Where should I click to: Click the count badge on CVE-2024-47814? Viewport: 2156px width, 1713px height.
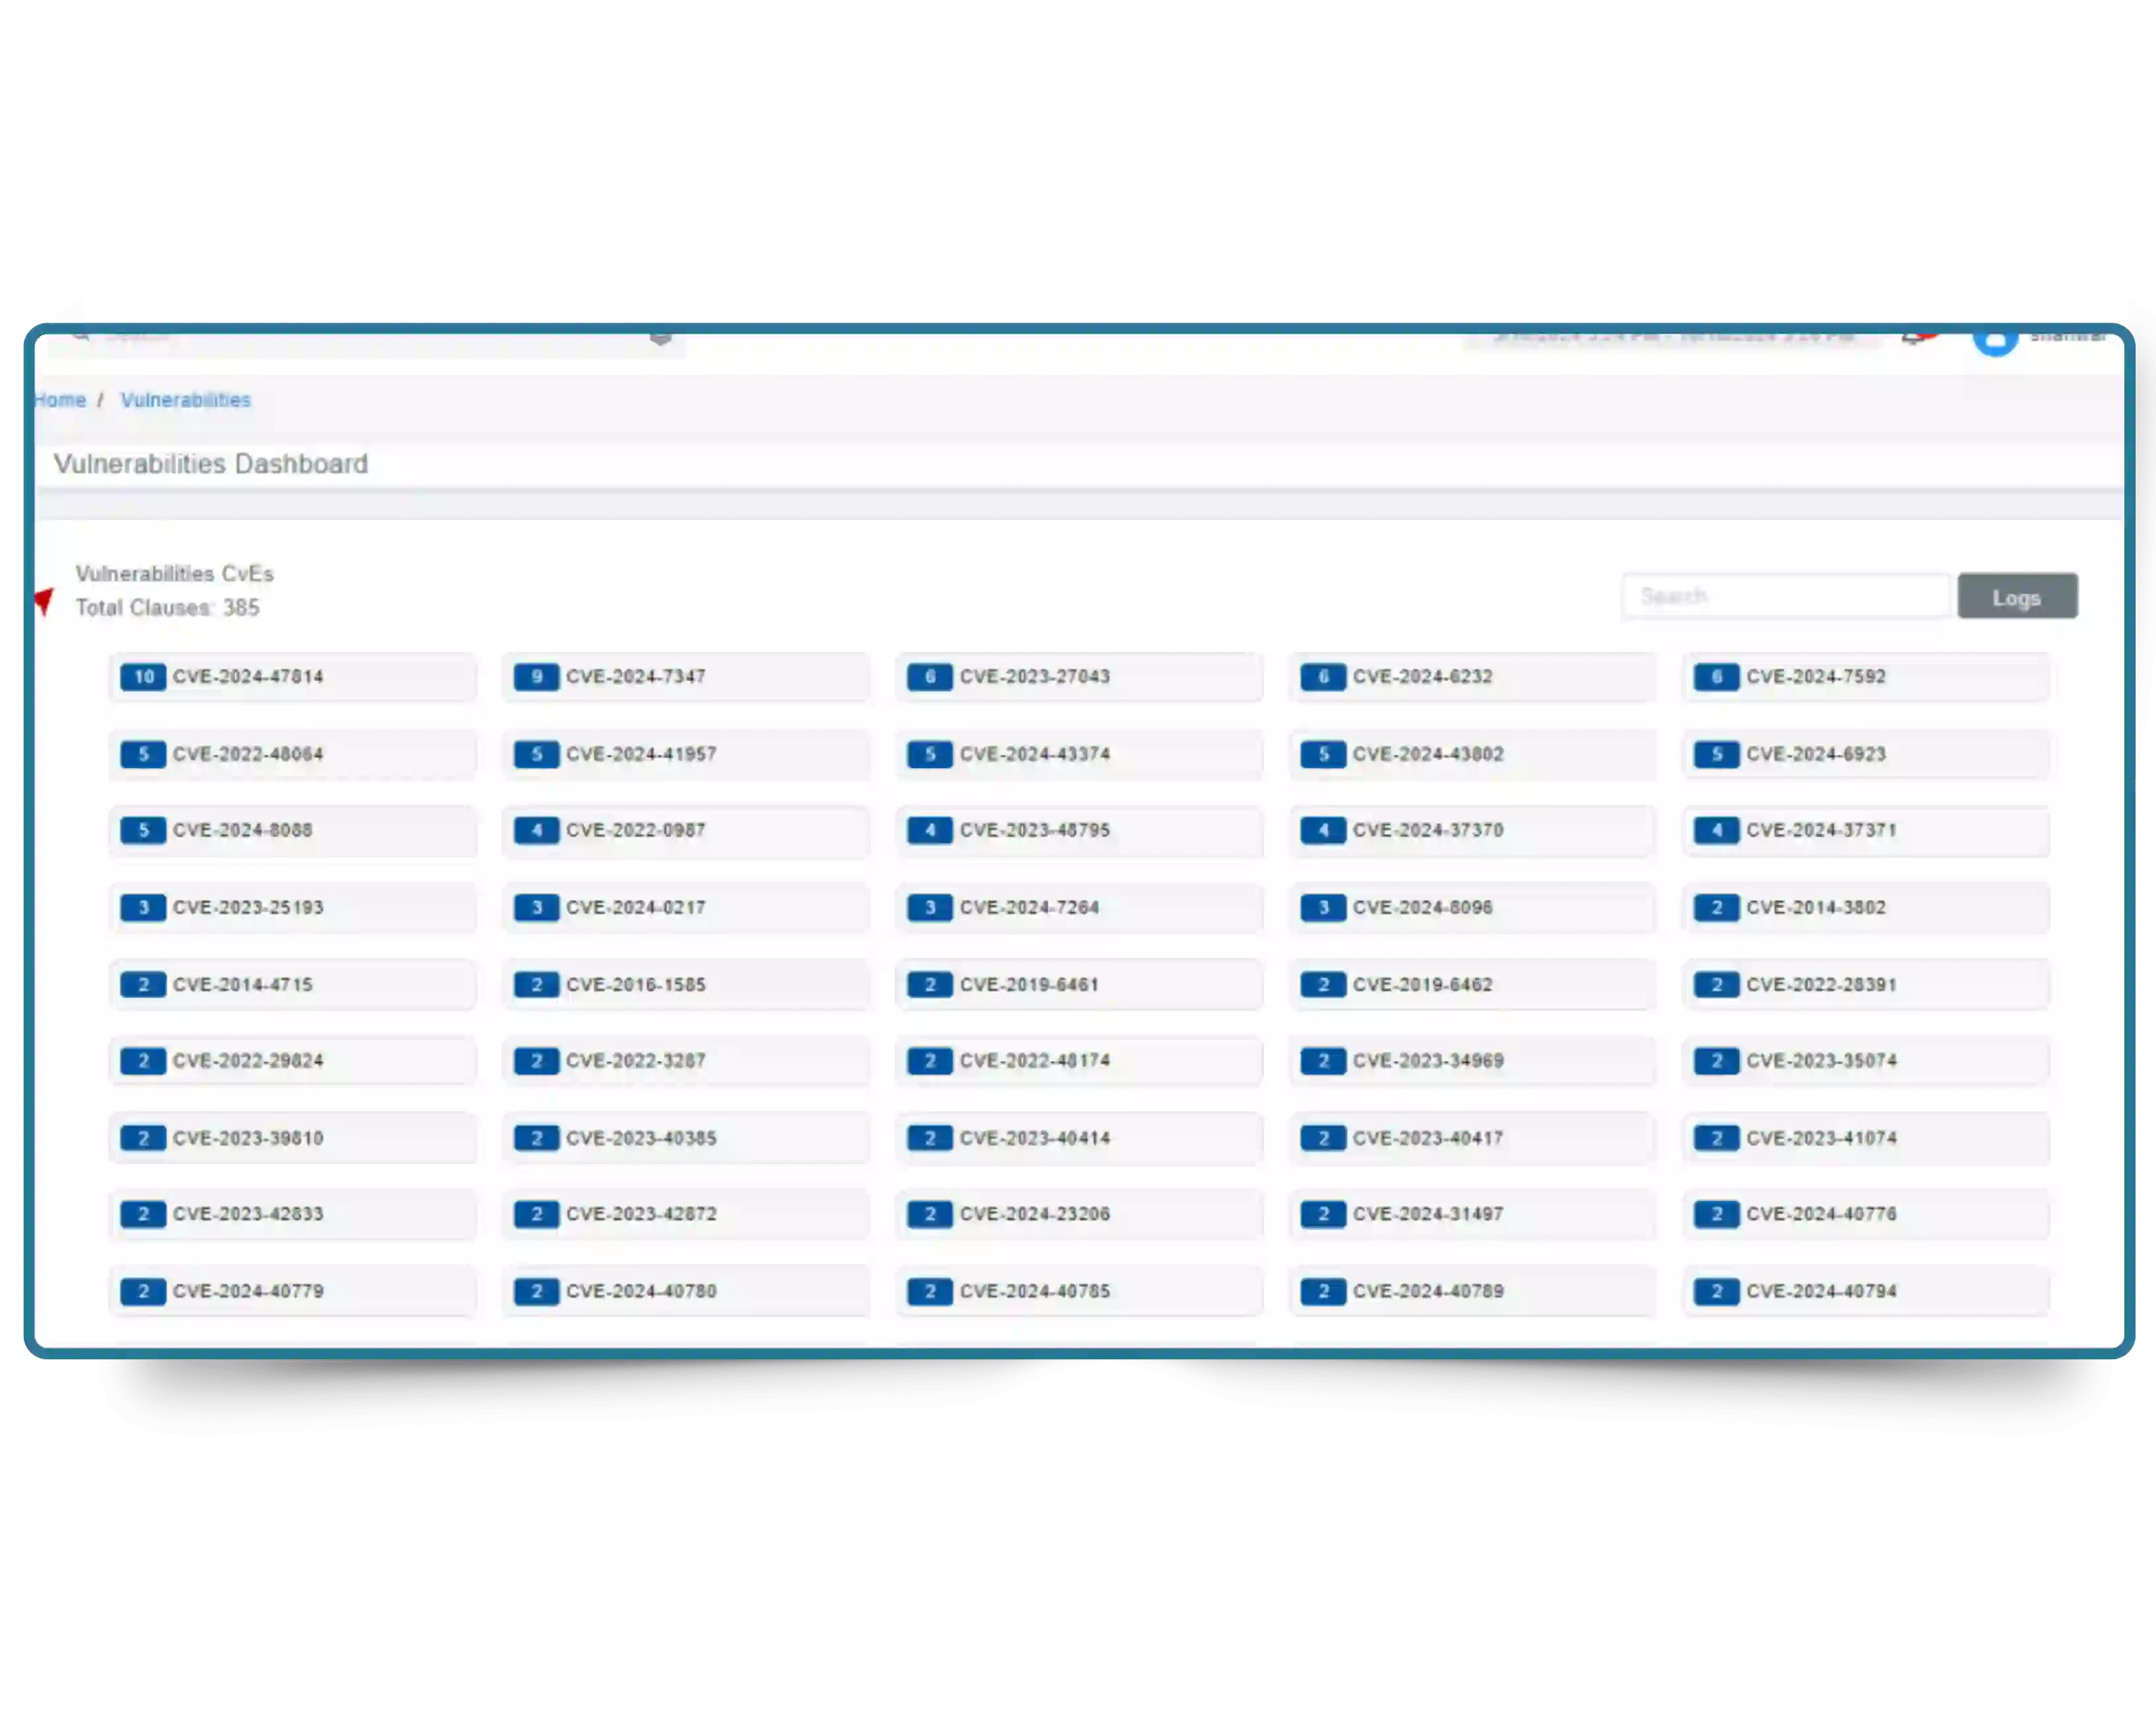click(143, 677)
